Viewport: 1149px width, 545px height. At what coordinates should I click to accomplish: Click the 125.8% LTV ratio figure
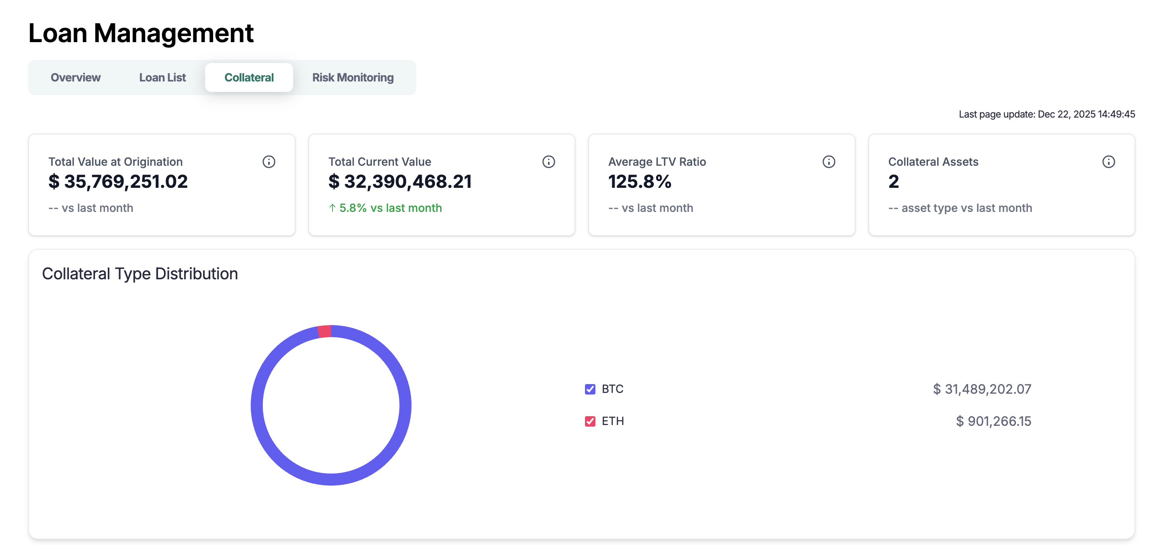click(639, 182)
